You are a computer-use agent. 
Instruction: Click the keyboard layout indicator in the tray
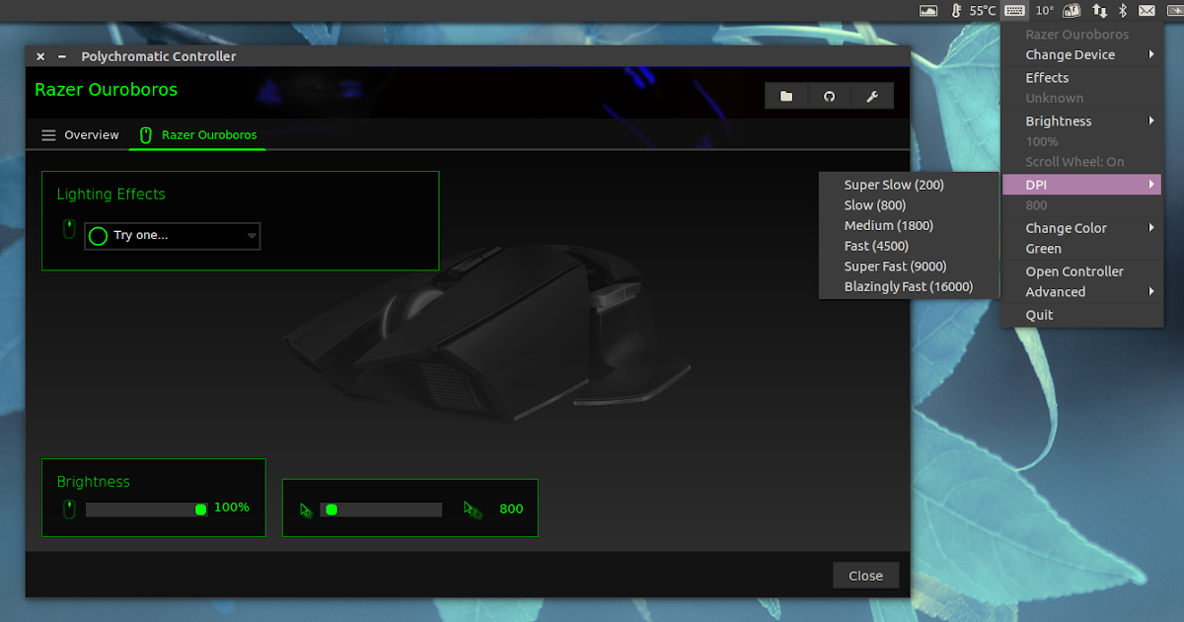(1014, 10)
